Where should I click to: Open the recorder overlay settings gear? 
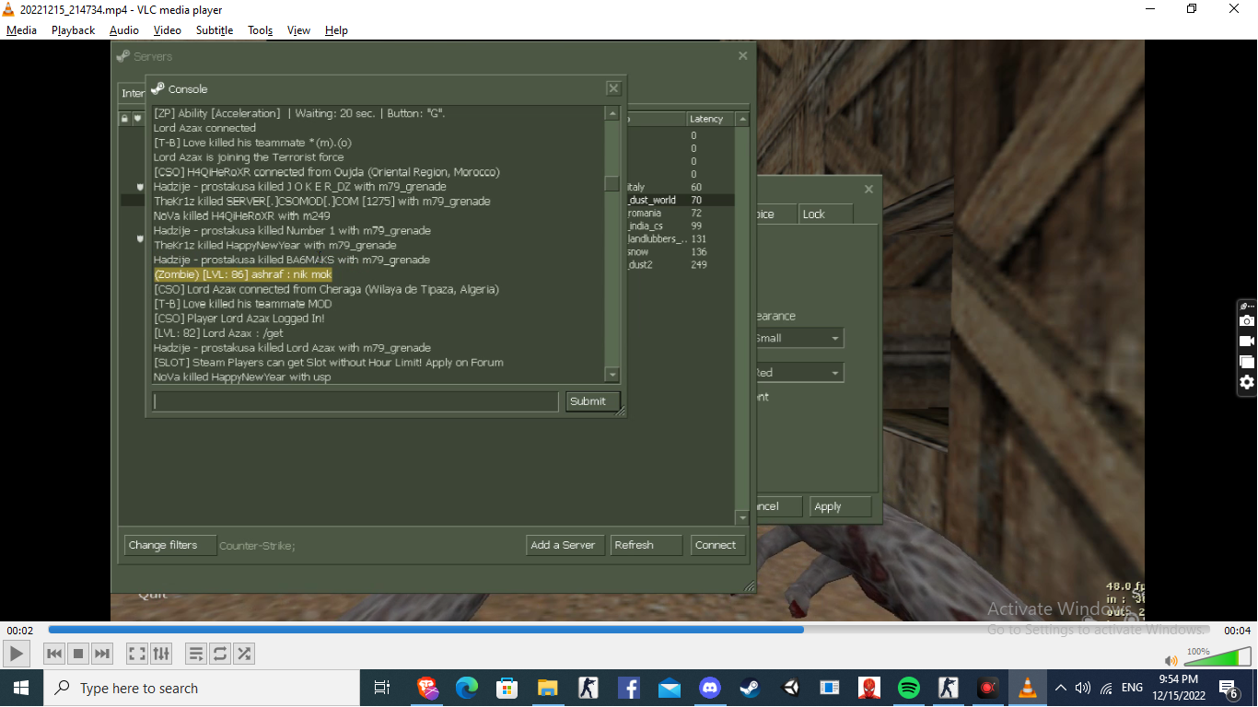(x=1246, y=382)
